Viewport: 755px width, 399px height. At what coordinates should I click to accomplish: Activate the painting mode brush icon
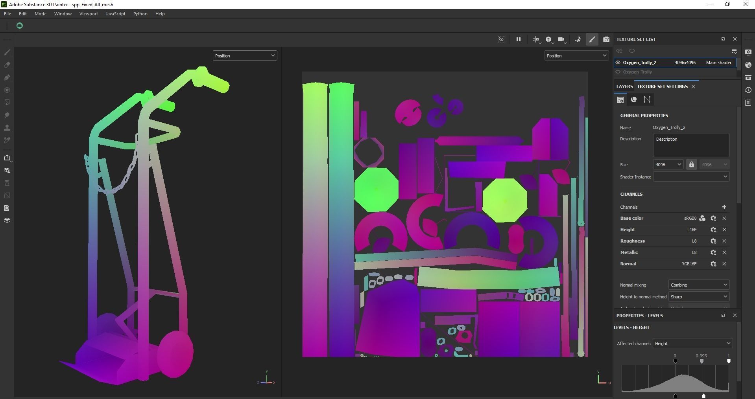(x=592, y=39)
